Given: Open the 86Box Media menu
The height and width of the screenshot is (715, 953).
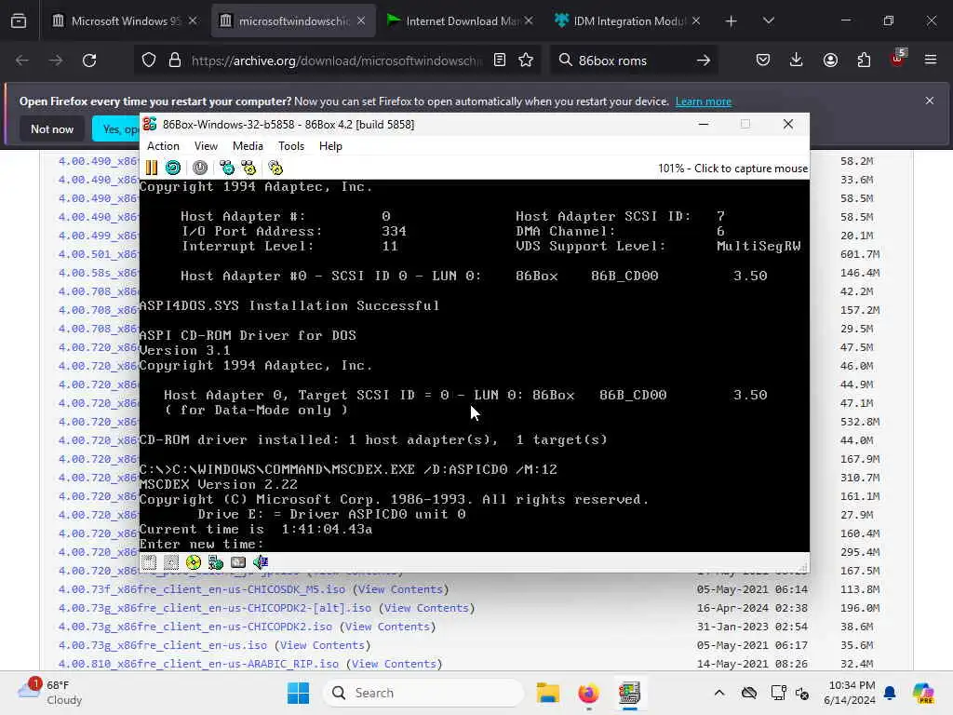Looking at the screenshot, I should coord(248,146).
